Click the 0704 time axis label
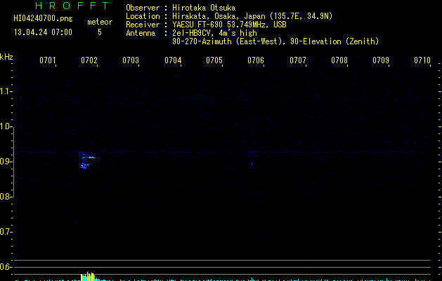The image size is (442, 281). (173, 60)
